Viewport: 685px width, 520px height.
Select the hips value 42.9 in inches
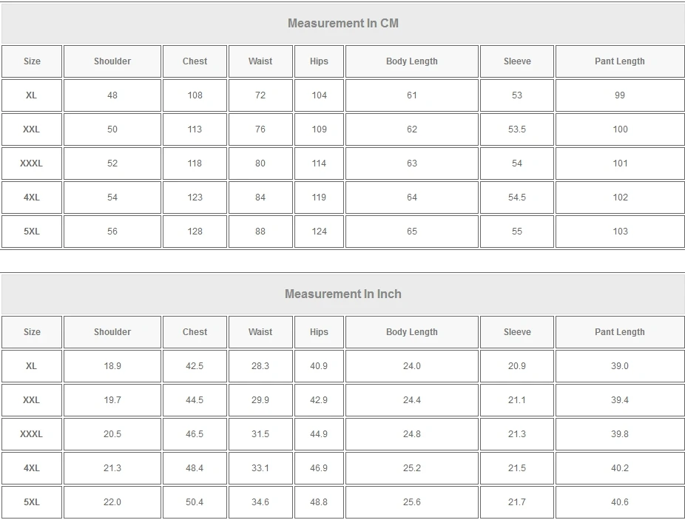click(x=319, y=400)
